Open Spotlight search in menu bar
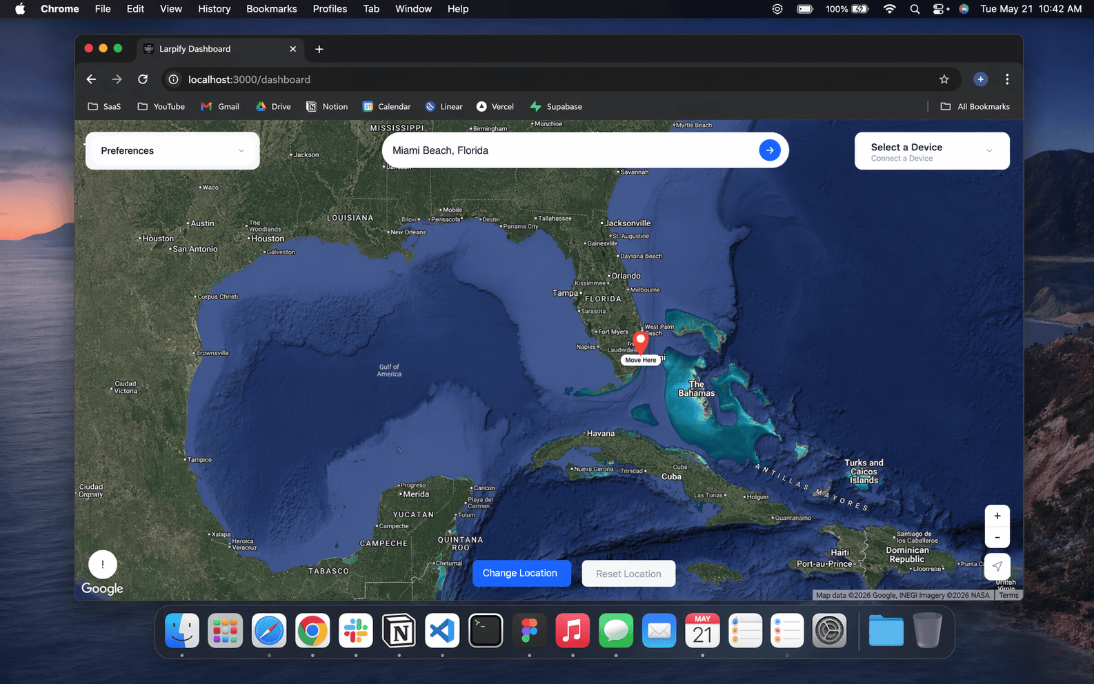 point(915,9)
